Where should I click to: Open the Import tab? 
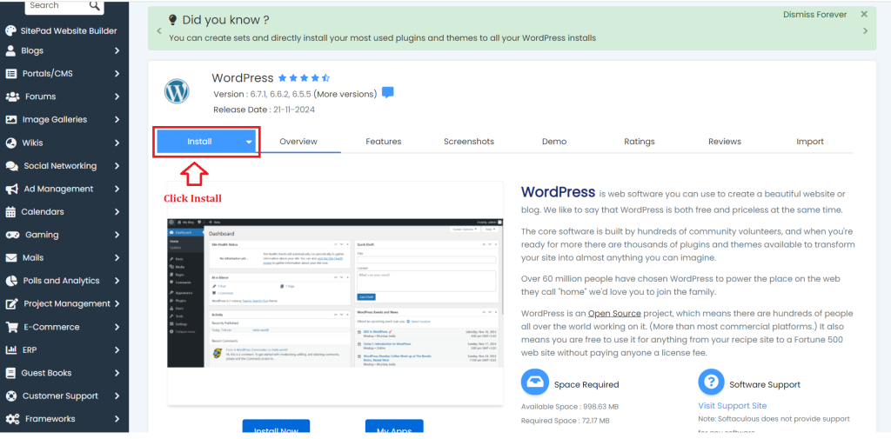(810, 142)
